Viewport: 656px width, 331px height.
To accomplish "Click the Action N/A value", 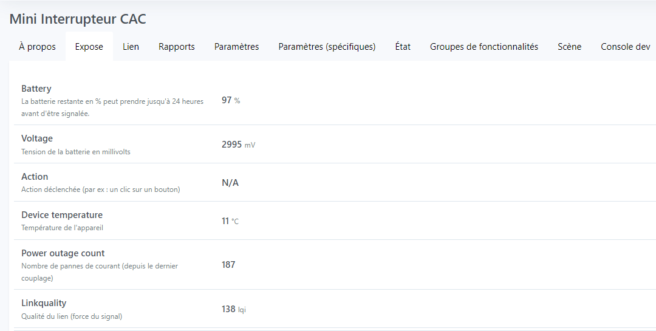I will pos(230,182).
